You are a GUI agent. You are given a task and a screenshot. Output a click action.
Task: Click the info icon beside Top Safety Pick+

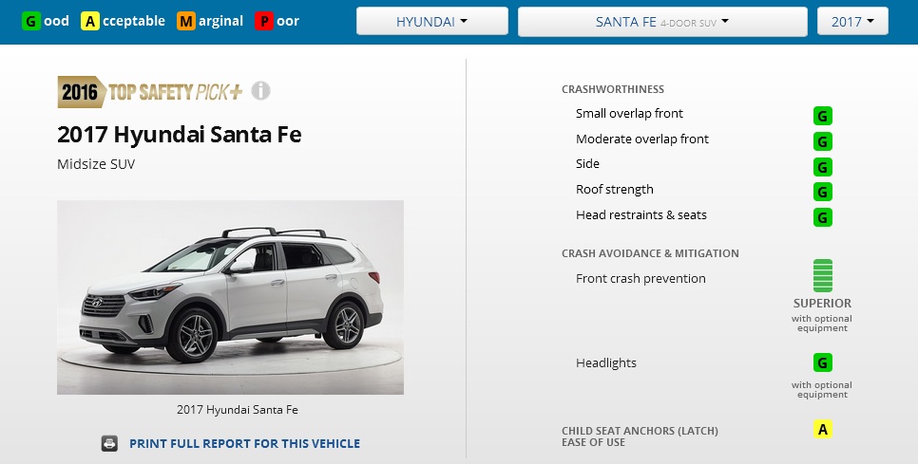[260, 91]
